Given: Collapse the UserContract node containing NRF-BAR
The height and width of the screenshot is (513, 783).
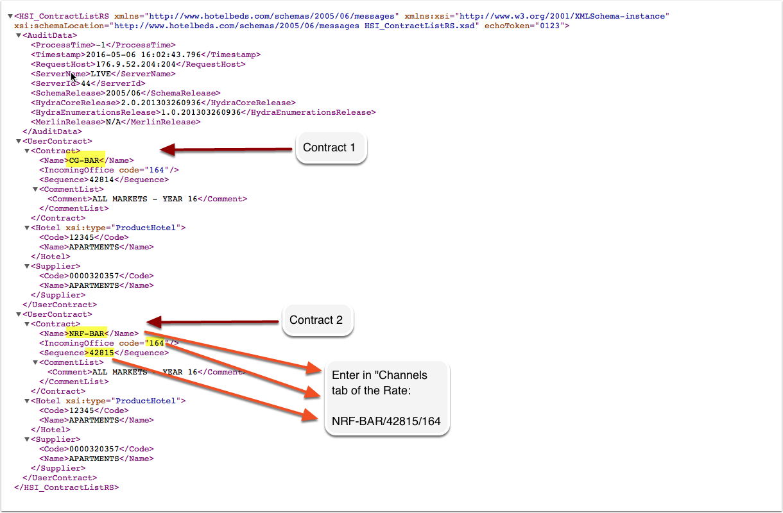Looking at the screenshot, I should (x=19, y=314).
